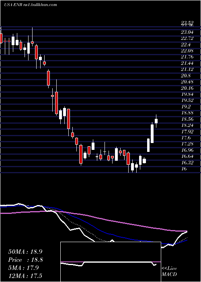Click the 'Price : 18.8' readout

tap(25, 260)
